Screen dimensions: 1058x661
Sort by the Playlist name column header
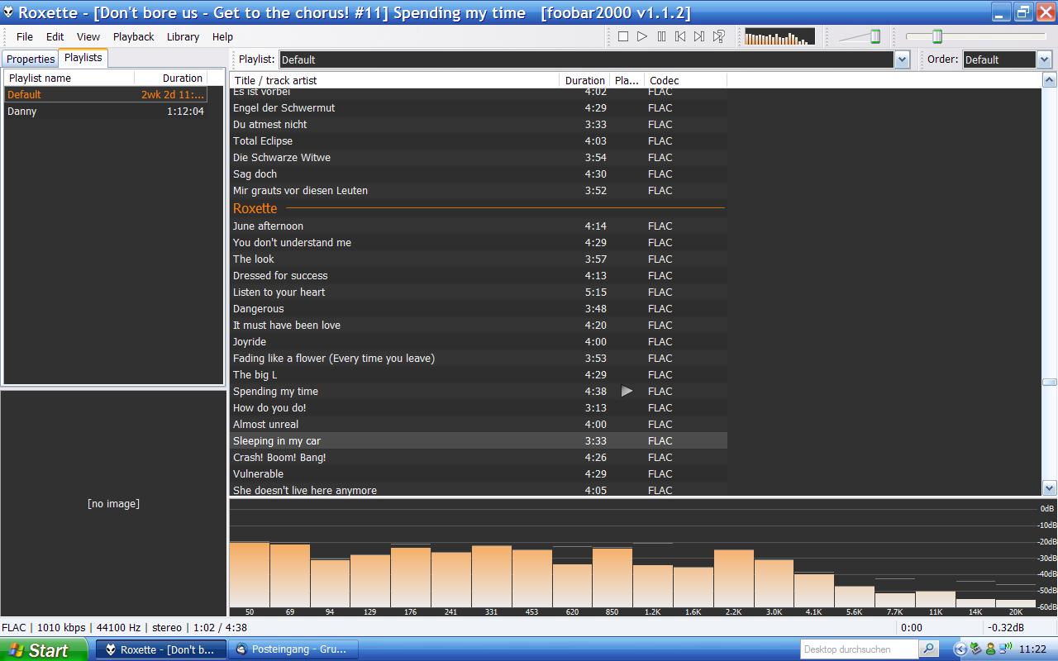[69, 78]
